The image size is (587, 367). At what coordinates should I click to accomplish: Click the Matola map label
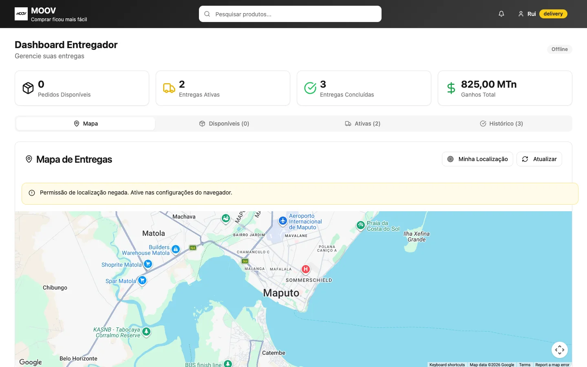point(154,233)
